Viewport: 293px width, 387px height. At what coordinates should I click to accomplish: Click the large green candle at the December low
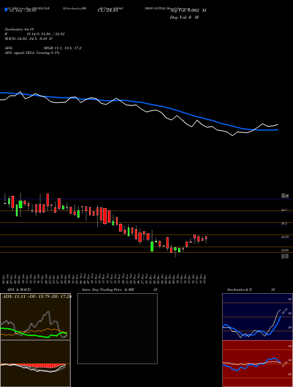152,246
